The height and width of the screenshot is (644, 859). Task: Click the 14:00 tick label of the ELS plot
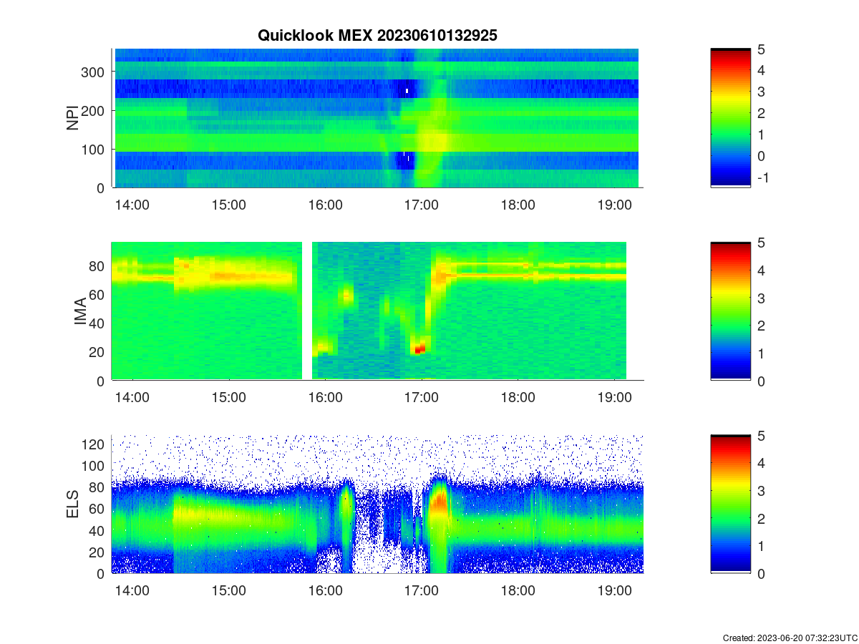coord(132,591)
